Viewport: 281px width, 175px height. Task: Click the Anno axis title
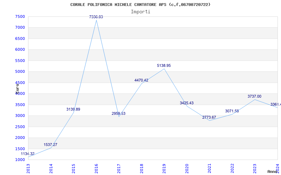pos(273,171)
